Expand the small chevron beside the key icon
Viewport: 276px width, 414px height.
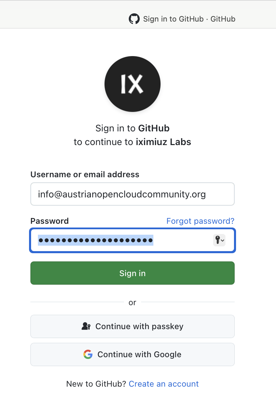[223, 241]
